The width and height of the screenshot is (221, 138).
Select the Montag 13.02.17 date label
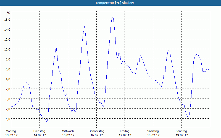pyautogui.click(x=11, y=133)
